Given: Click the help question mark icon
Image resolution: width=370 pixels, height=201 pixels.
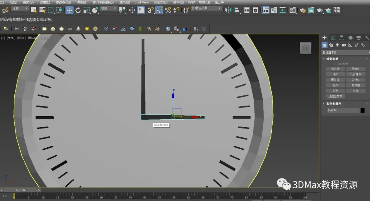Looking at the screenshot, I should 204,29.
